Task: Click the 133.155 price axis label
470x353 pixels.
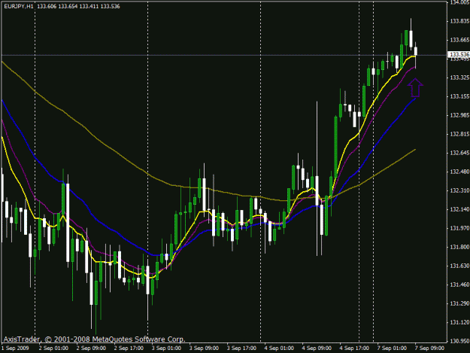Action: [459, 96]
